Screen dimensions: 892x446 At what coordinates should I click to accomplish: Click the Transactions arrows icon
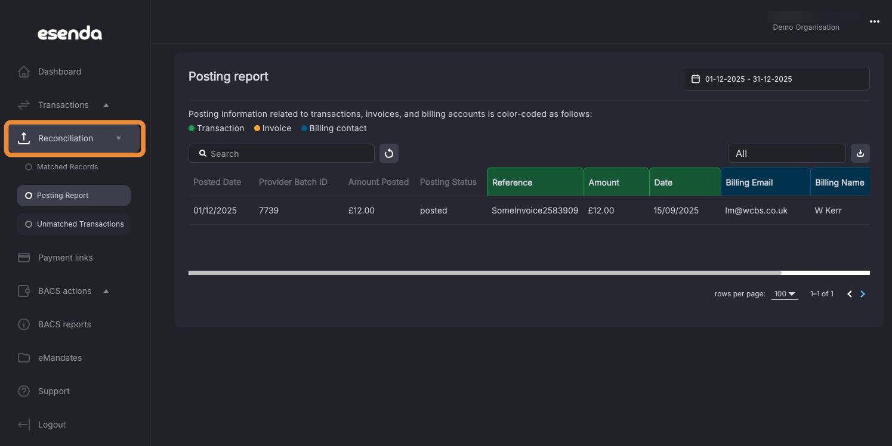coord(24,105)
